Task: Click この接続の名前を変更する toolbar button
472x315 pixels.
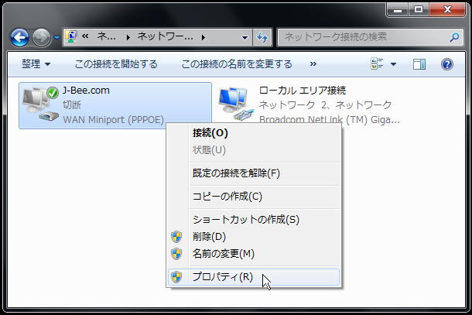Action: pyautogui.click(x=237, y=63)
